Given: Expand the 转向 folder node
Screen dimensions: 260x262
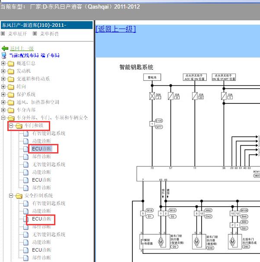Looking at the screenshot, I should coord(3,86).
